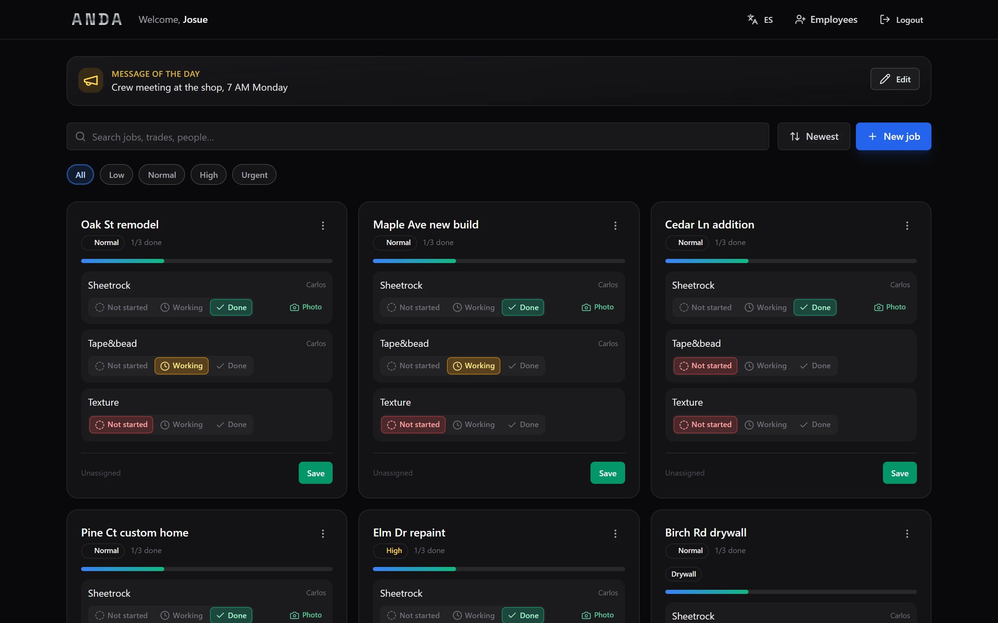Open the Oak St remodel options menu
Screen dimensions: 998x623
pyautogui.click(x=323, y=225)
